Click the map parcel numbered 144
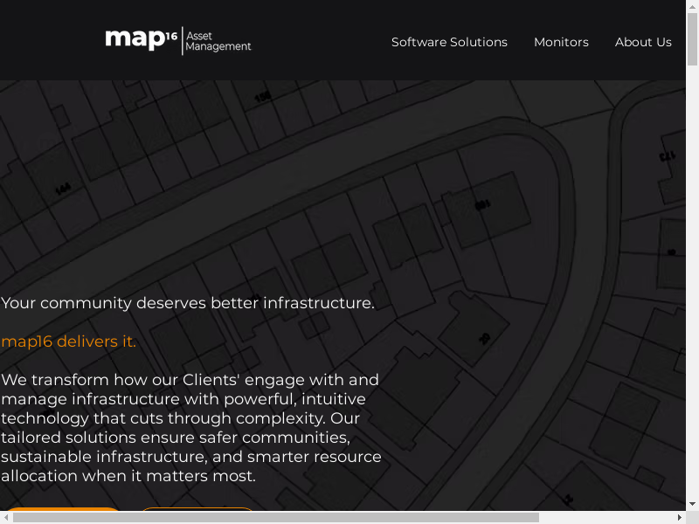 (63, 189)
